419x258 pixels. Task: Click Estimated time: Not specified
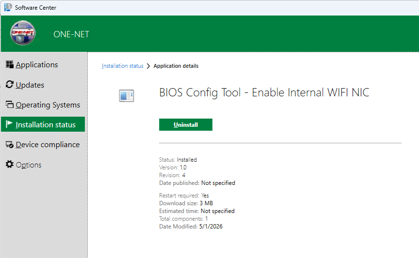click(x=197, y=211)
